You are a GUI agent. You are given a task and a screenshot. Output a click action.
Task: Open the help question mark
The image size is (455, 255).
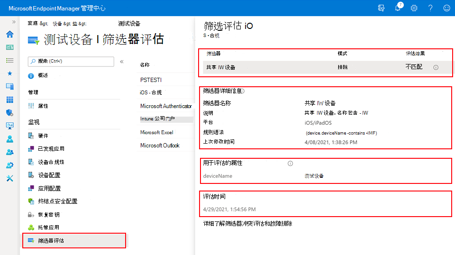point(430,8)
